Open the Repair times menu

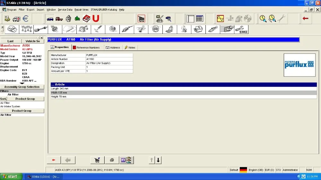tap(82, 10)
